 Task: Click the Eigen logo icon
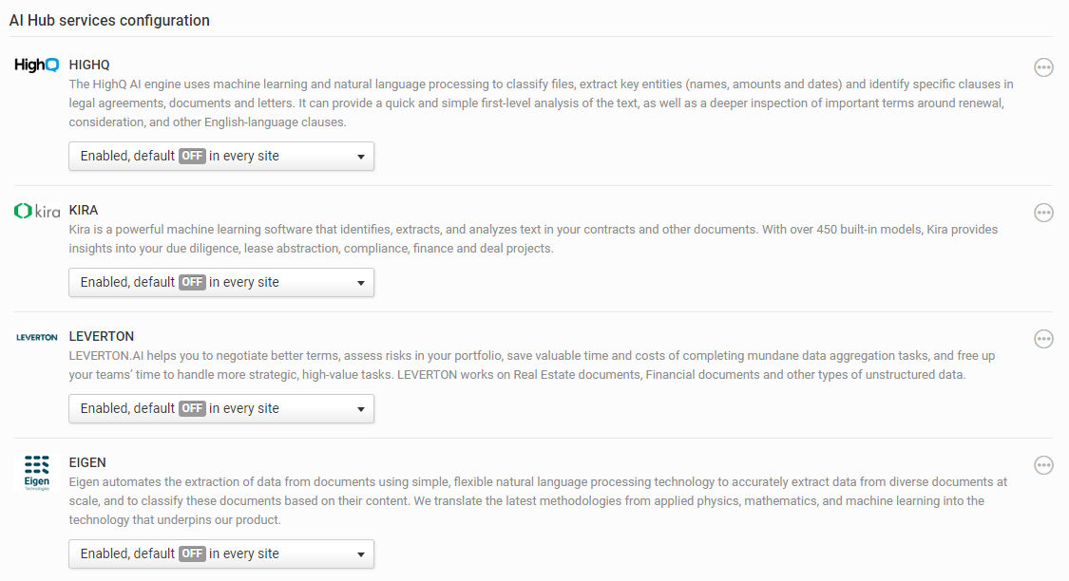[x=37, y=473]
